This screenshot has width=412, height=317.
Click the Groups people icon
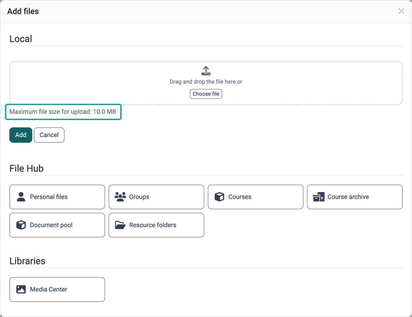[x=120, y=197]
